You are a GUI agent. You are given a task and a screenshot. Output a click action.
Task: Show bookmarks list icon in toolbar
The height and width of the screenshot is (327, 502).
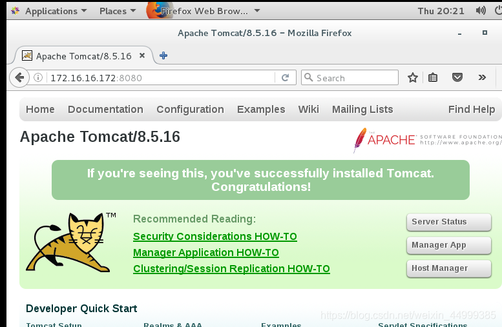(x=433, y=77)
